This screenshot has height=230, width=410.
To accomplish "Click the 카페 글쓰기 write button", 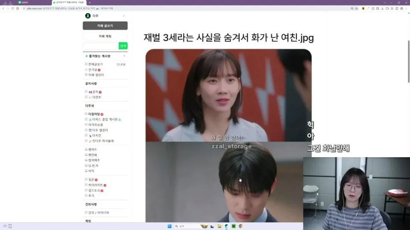I will [105, 26].
